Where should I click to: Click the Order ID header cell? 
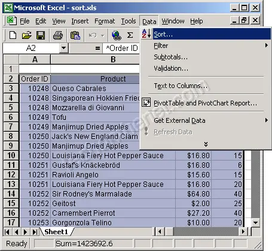point(35,79)
